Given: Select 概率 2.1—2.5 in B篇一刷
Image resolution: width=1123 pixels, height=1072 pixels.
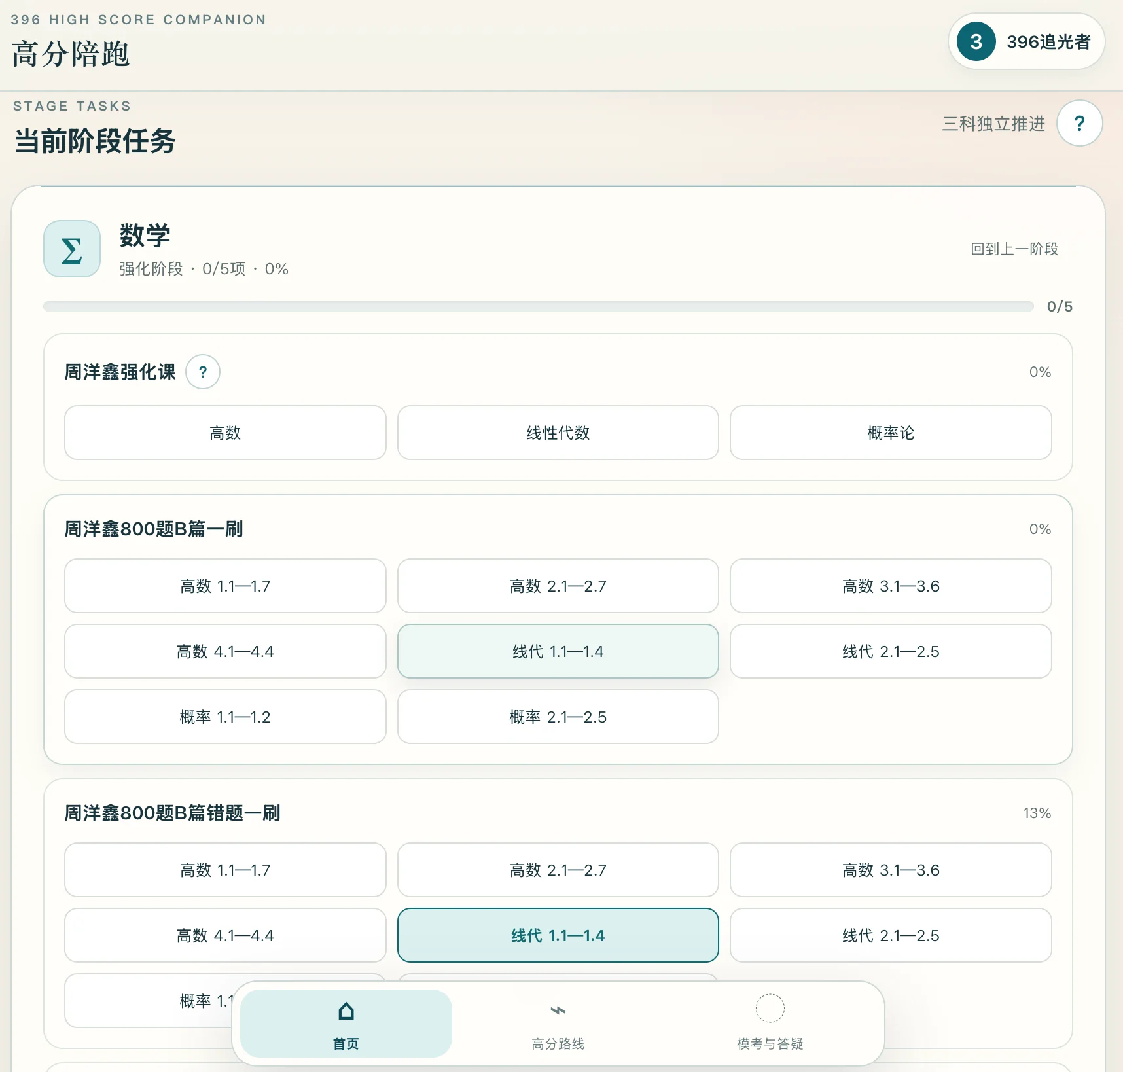Looking at the screenshot, I should pyautogui.click(x=558, y=717).
